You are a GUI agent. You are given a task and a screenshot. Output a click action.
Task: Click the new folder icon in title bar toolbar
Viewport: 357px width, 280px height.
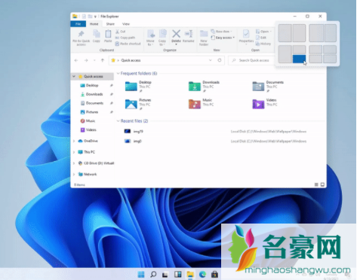click(x=90, y=17)
